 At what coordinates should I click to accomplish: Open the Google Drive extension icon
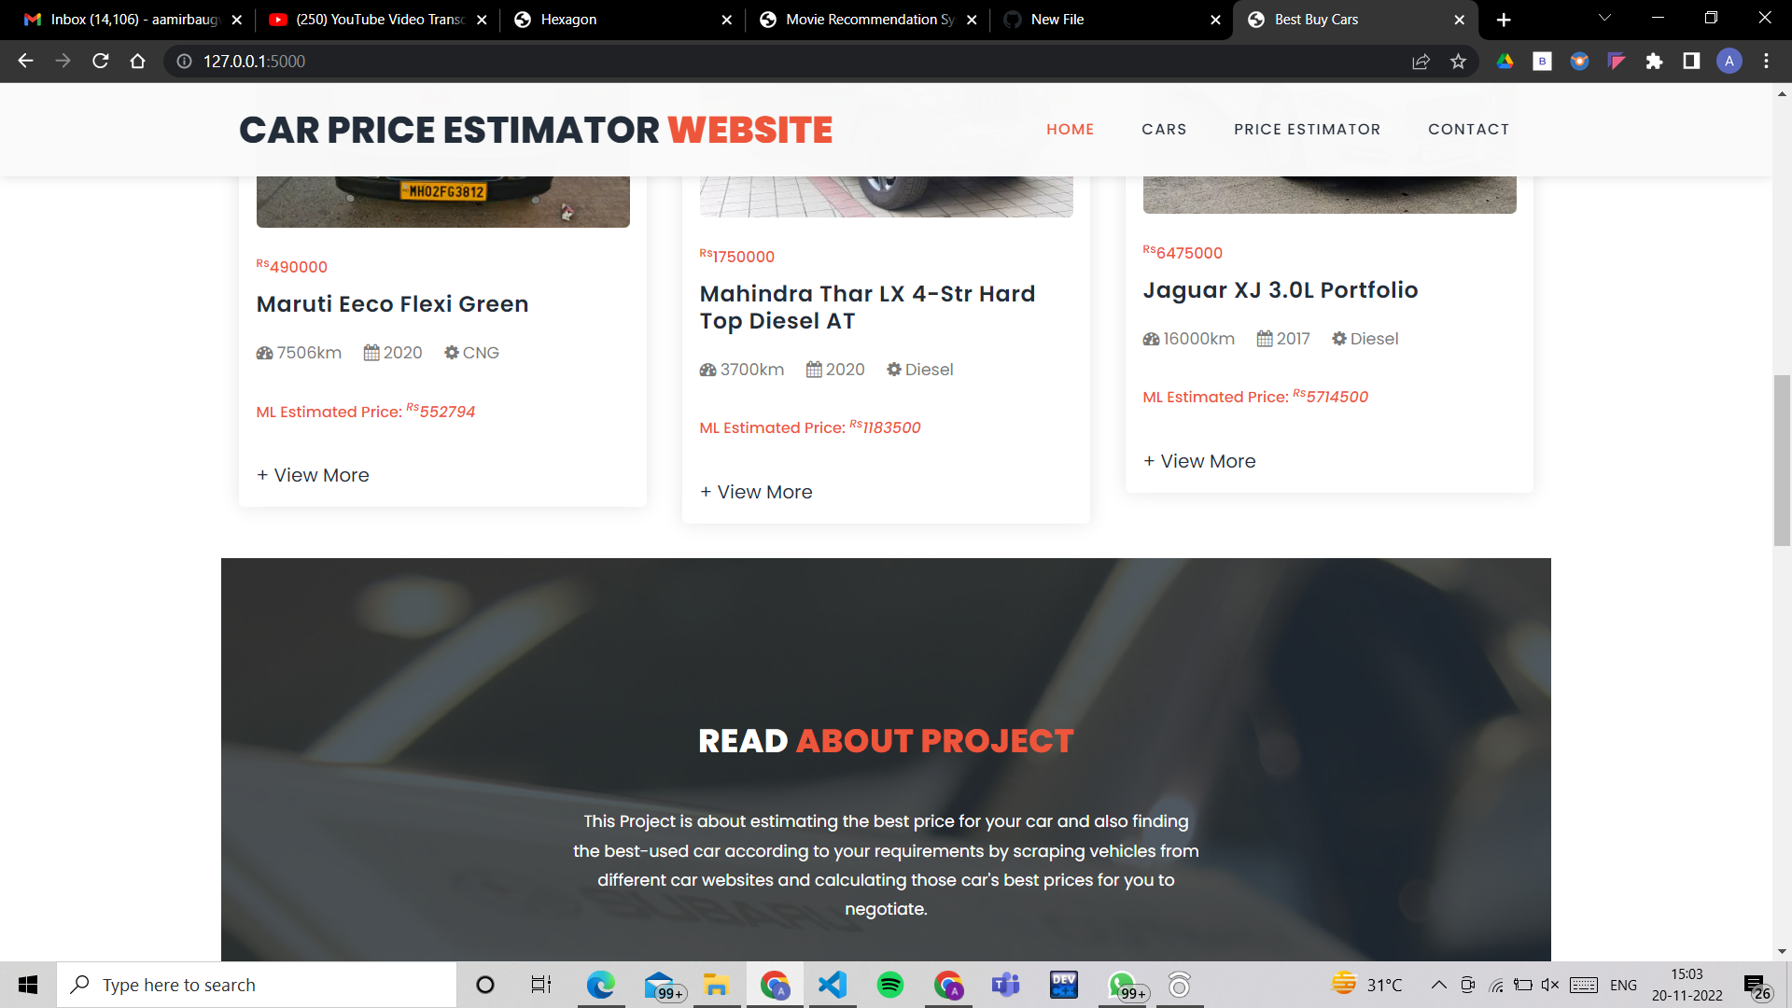1505,62
